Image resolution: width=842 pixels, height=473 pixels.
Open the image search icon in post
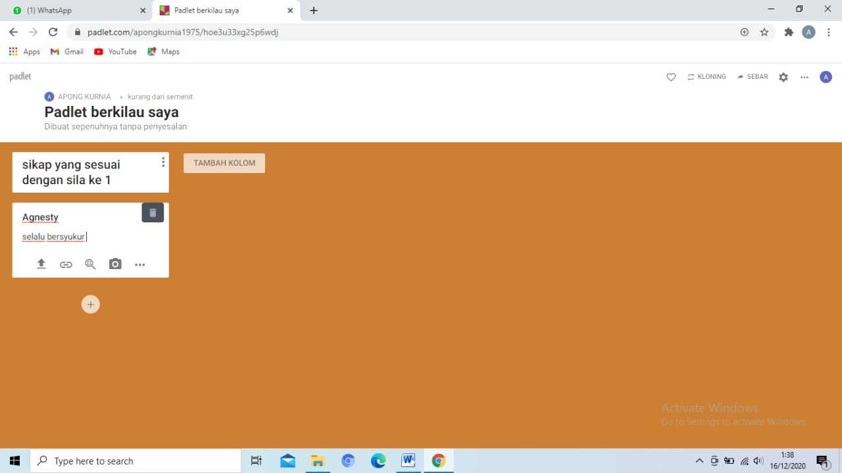90,264
